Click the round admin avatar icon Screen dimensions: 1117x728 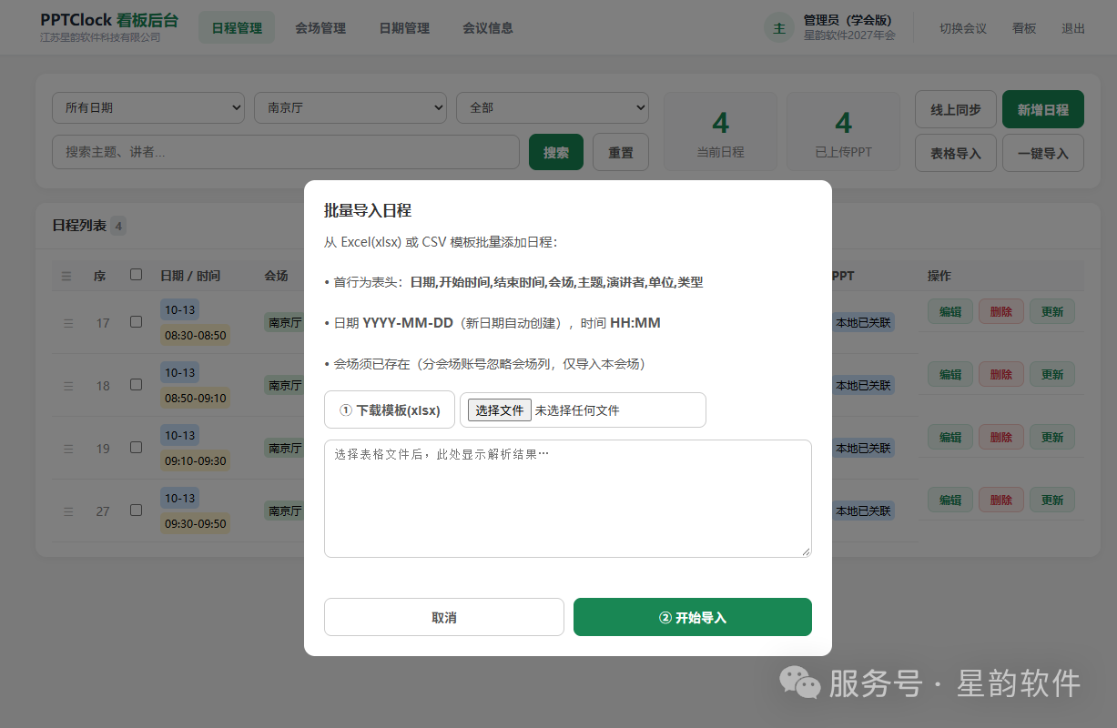(x=778, y=28)
